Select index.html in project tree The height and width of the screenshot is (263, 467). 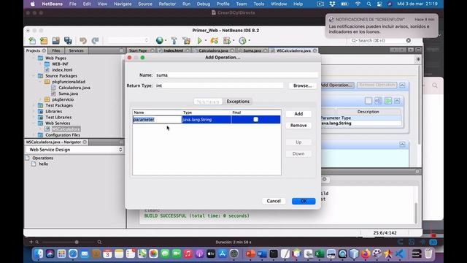point(62,70)
